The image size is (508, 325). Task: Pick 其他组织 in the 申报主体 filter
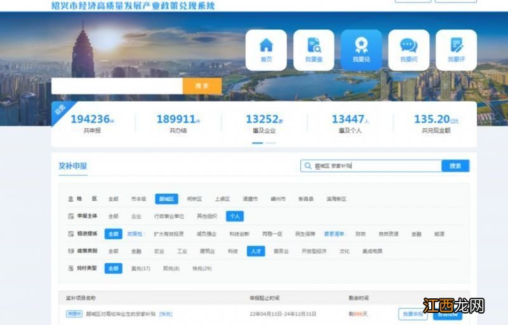(207, 216)
